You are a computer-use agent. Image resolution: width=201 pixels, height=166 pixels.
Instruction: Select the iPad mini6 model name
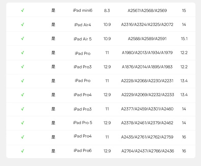coord(82,10)
